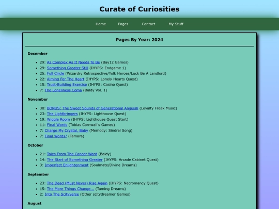Click the (Baldy Vol. 1) text
The image size is (279, 209).
pyautogui.click(x=95, y=90)
